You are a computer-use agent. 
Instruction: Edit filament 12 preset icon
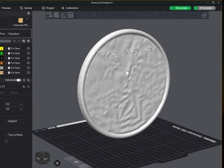click(x=28, y=72)
